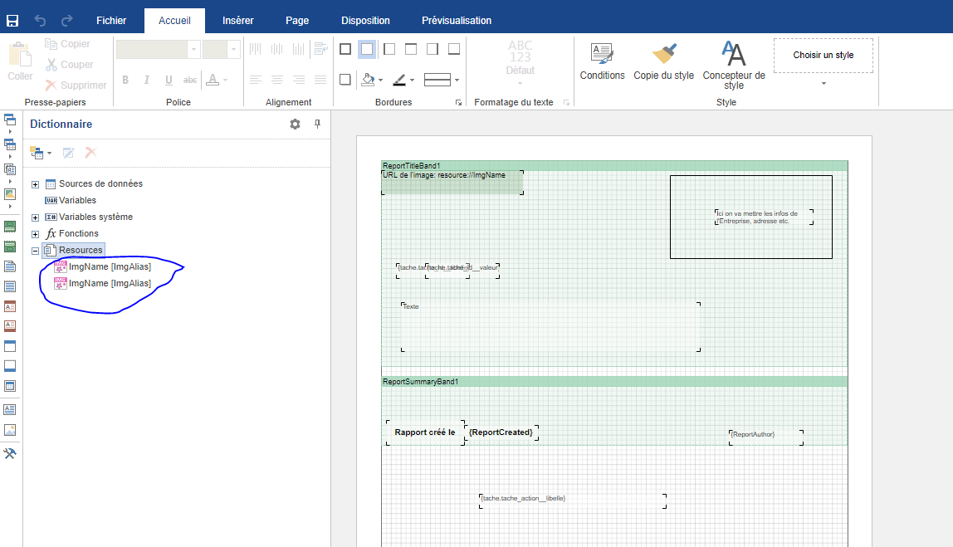Pin the Dictionnaire panel
Screen dimensions: 953x547
(316, 124)
